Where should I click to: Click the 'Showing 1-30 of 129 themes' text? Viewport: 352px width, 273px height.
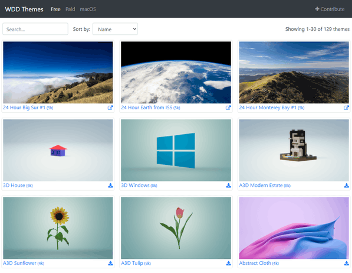pos(317,29)
